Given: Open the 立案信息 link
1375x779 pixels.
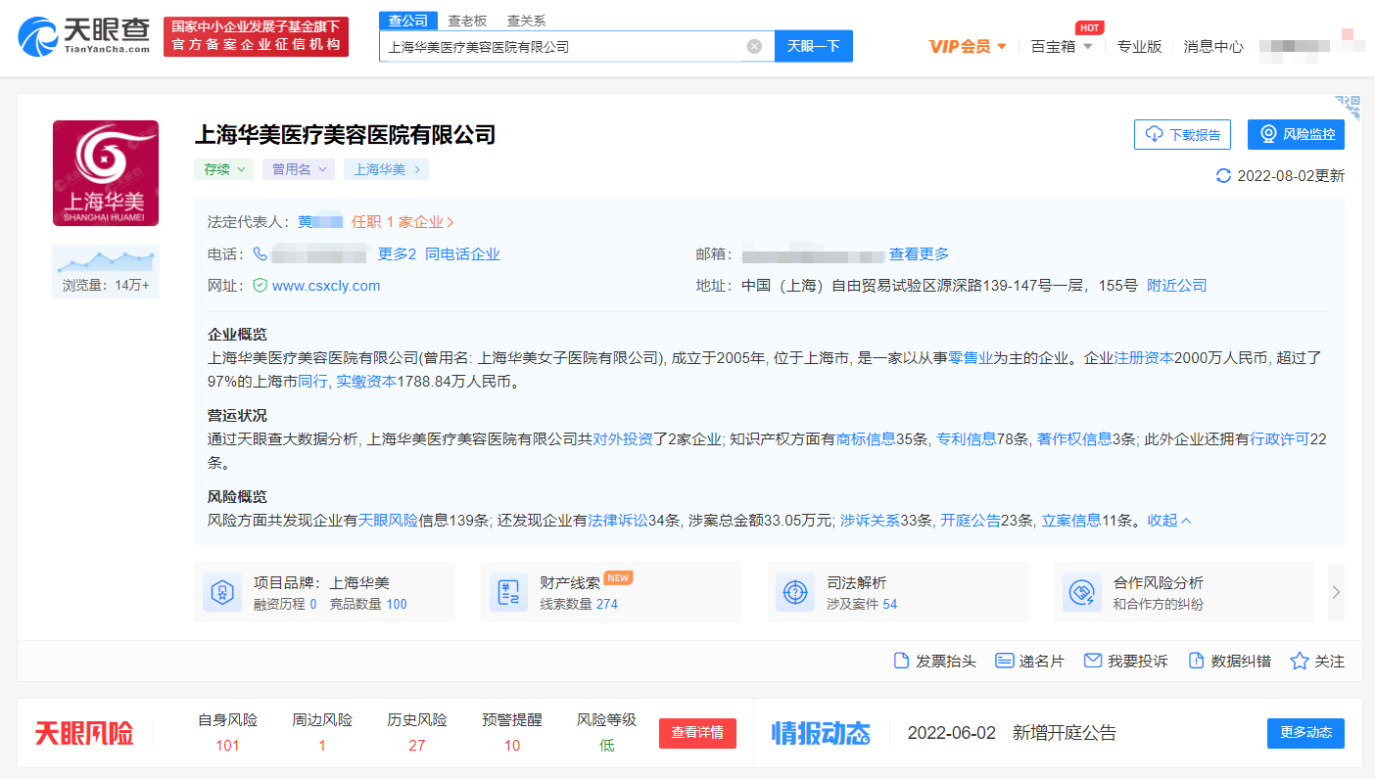Looking at the screenshot, I should pos(1071,521).
